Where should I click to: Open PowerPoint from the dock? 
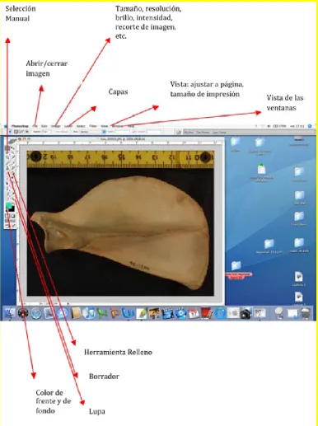pos(115,313)
